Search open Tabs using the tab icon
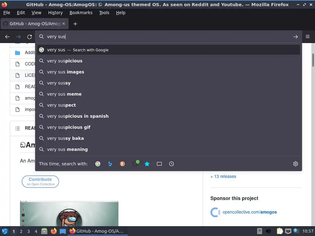 click(x=159, y=164)
